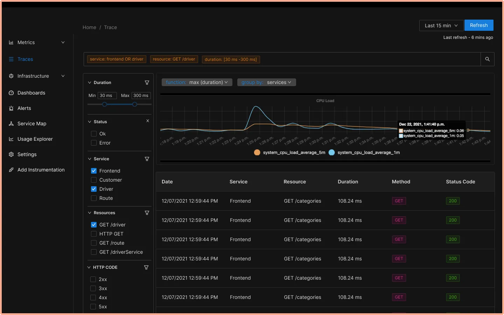Screen dimensions: 504x315
Task: Open Dashboards in the sidebar menu
Action: coord(31,93)
